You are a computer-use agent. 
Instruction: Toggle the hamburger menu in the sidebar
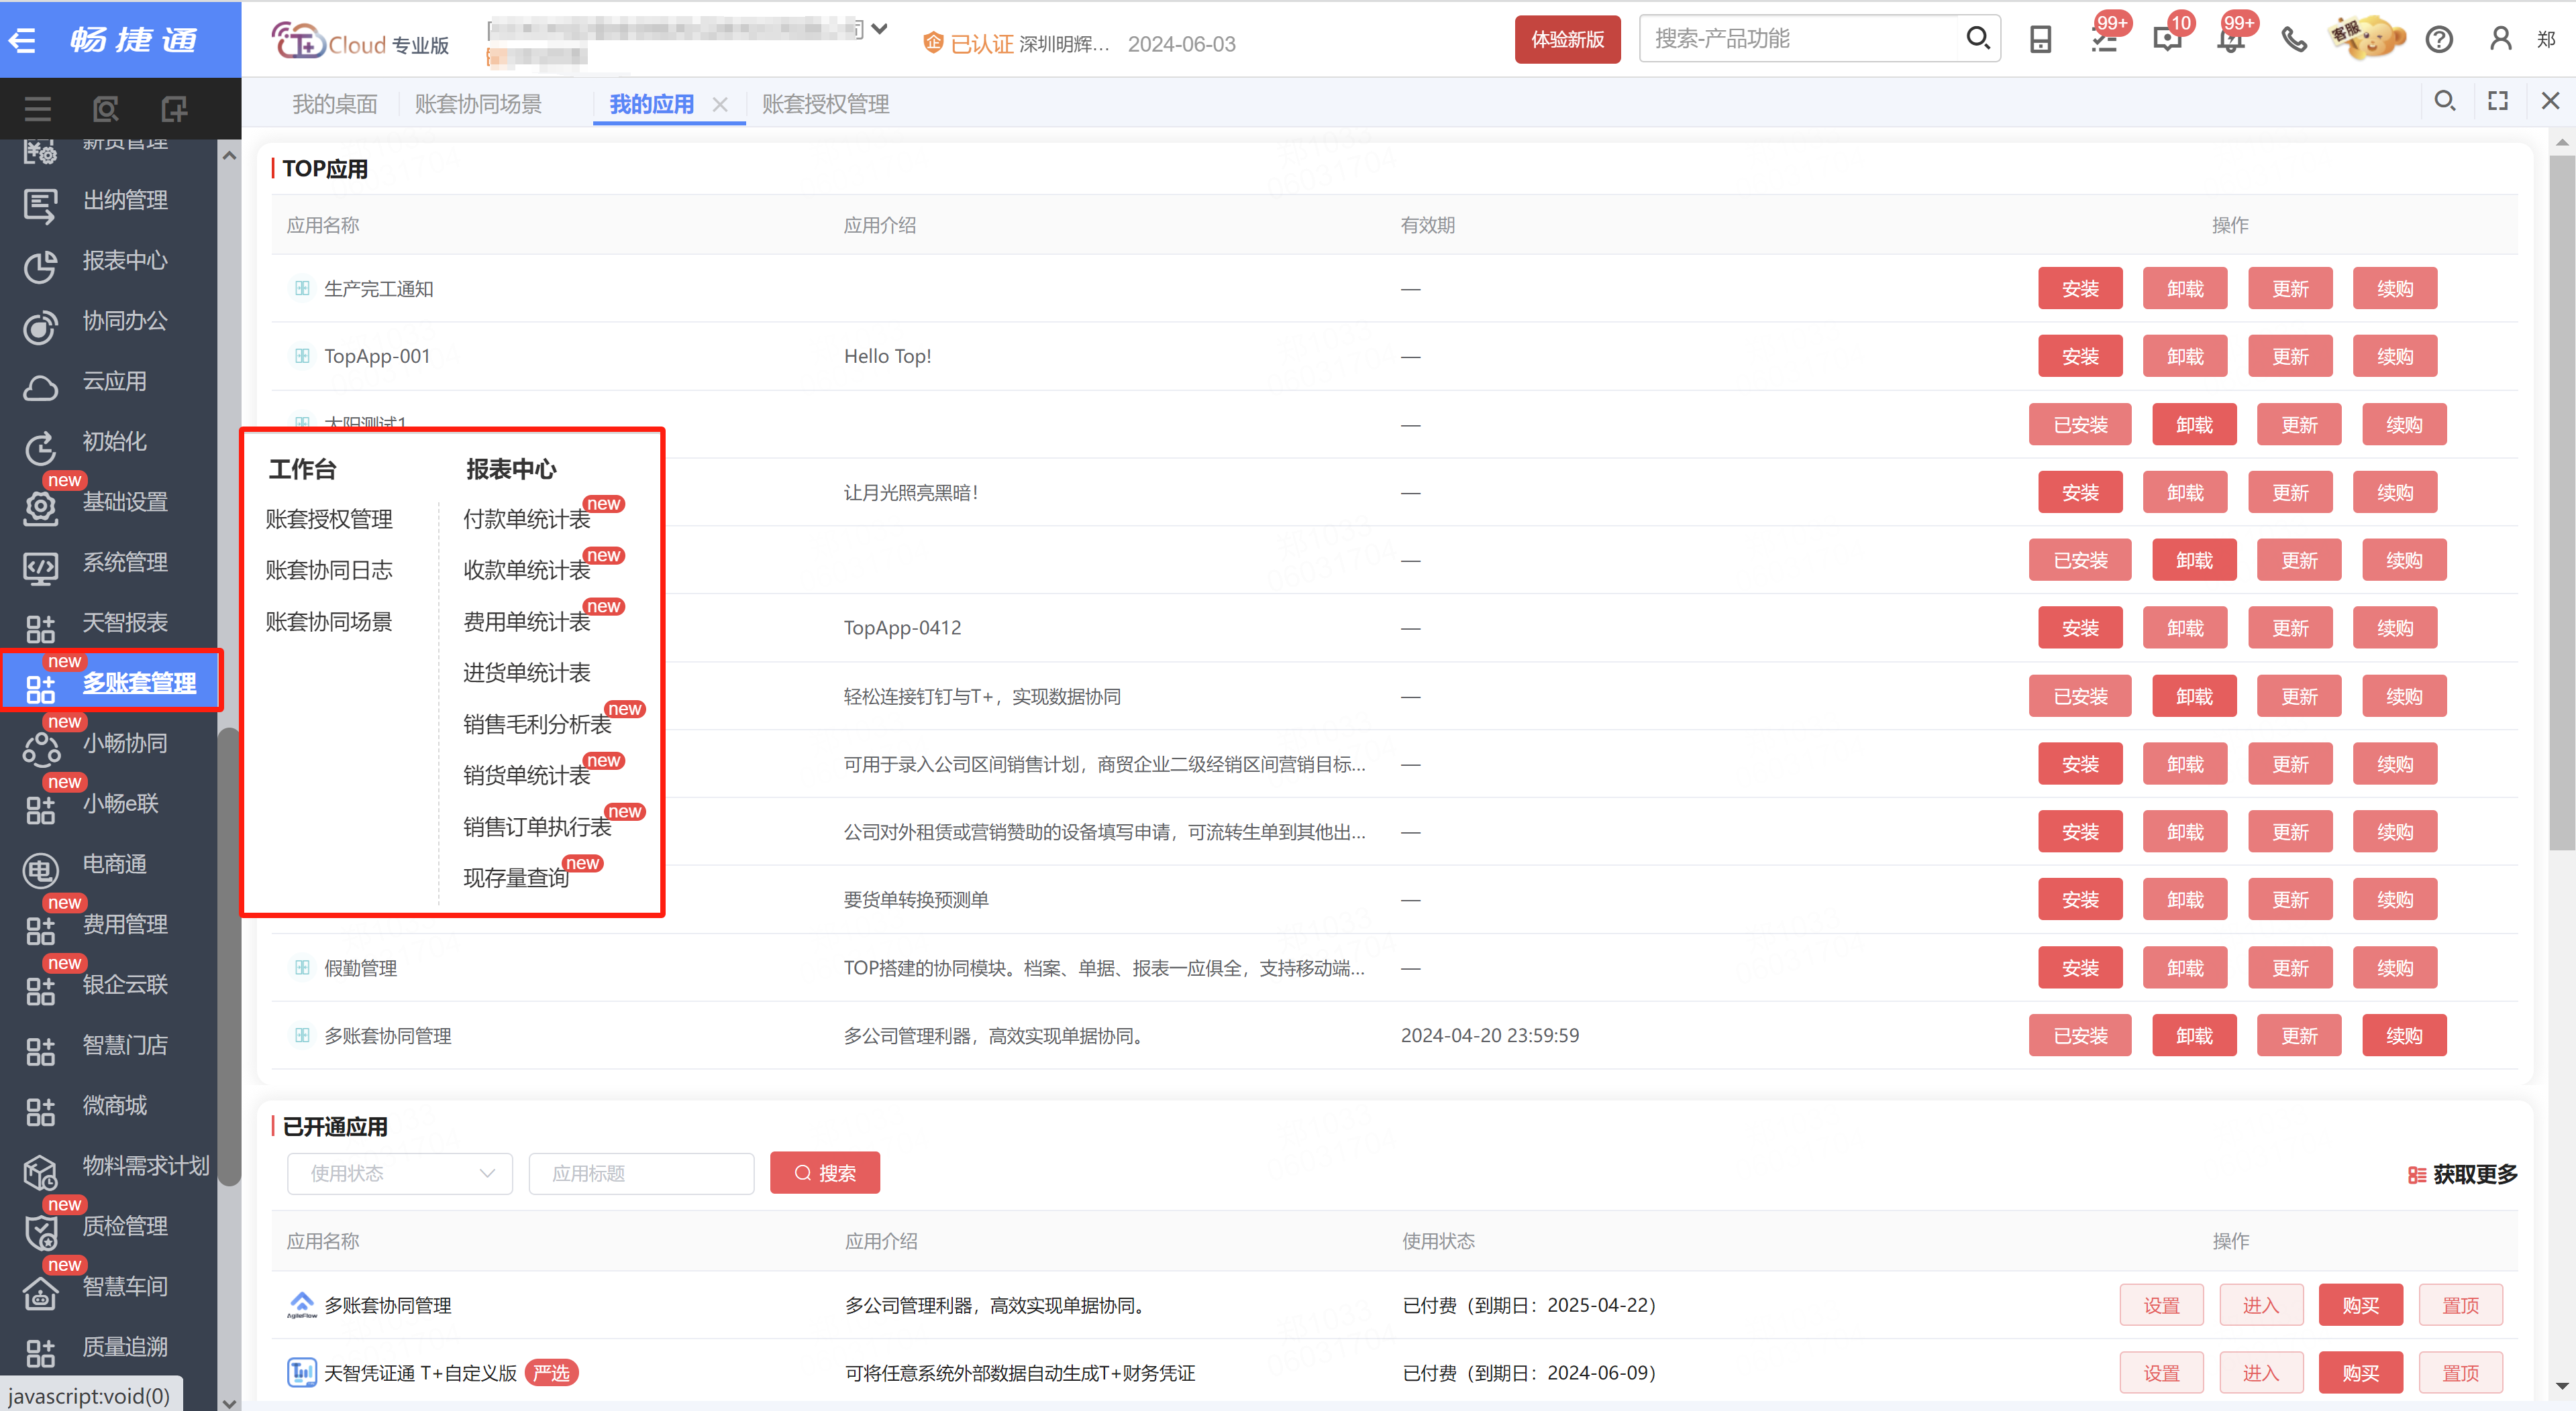tap(37, 108)
